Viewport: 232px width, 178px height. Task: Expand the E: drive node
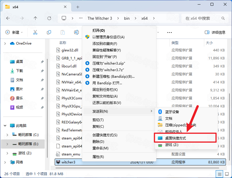pos(7,144)
